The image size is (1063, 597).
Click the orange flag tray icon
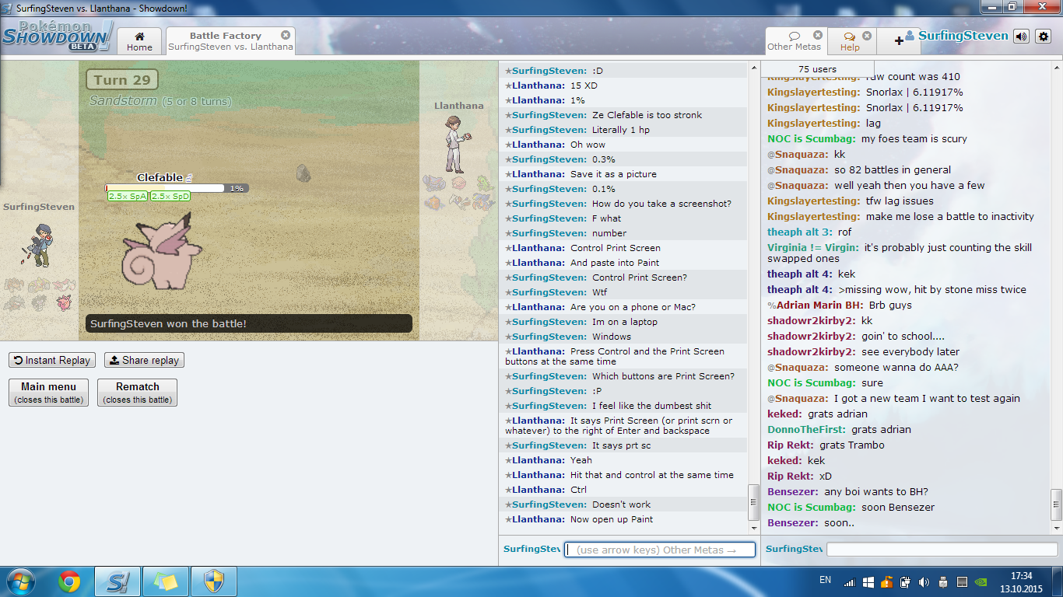(x=886, y=581)
